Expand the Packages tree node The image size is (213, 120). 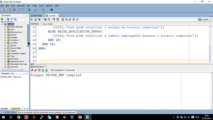pyautogui.click(x=5, y=38)
